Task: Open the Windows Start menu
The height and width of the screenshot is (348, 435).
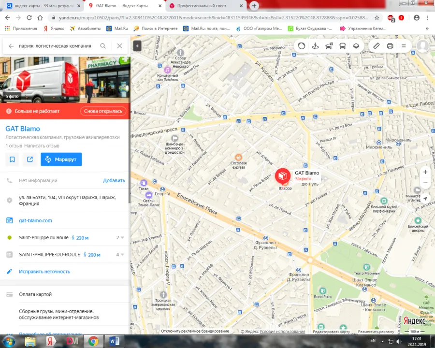Action: pos(9,341)
